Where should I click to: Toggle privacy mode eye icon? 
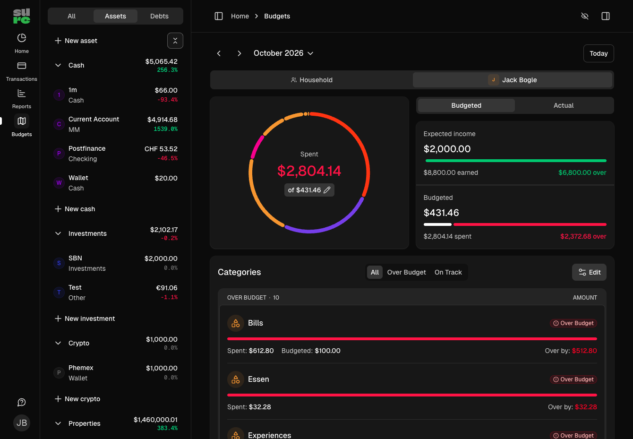(x=585, y=16)
